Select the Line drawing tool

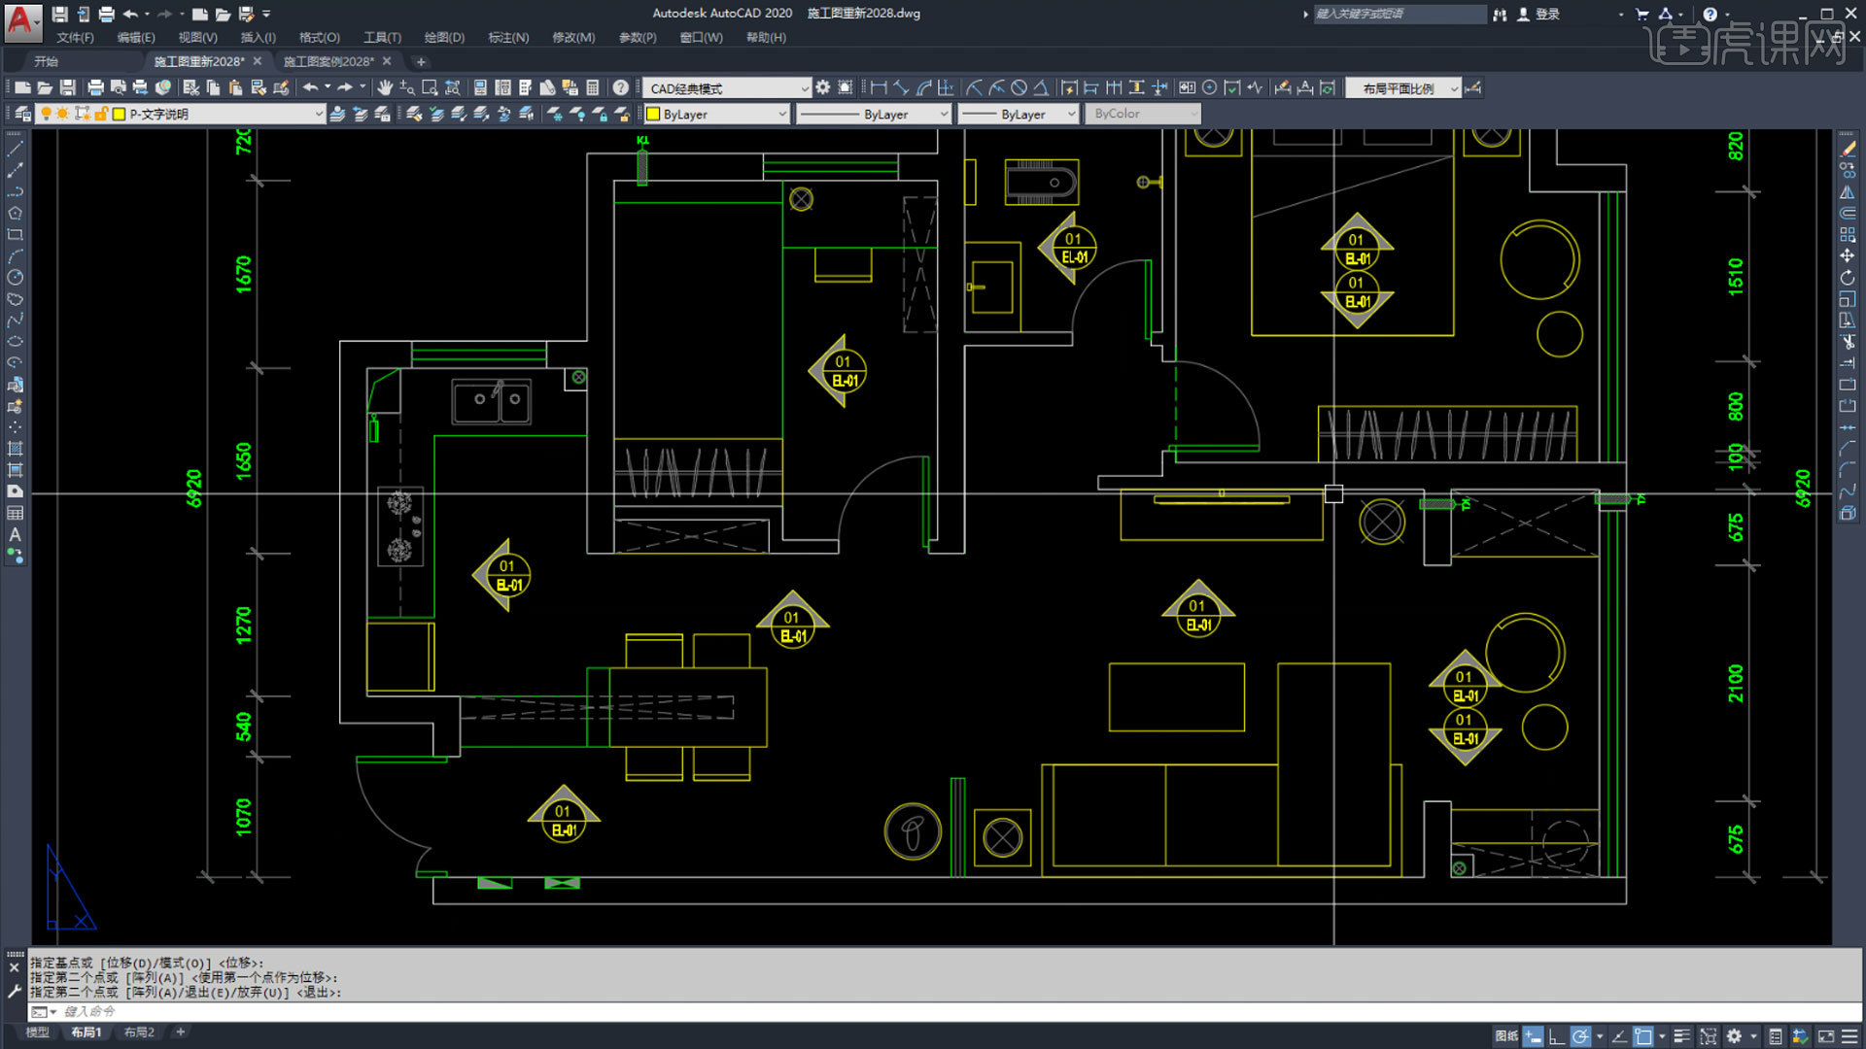click(15, 150)
